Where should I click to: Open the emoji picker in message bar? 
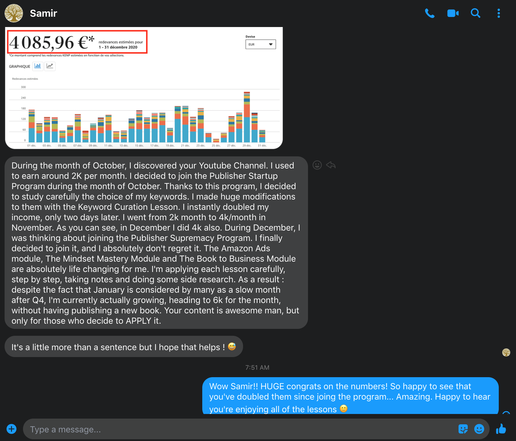point(479,429)
